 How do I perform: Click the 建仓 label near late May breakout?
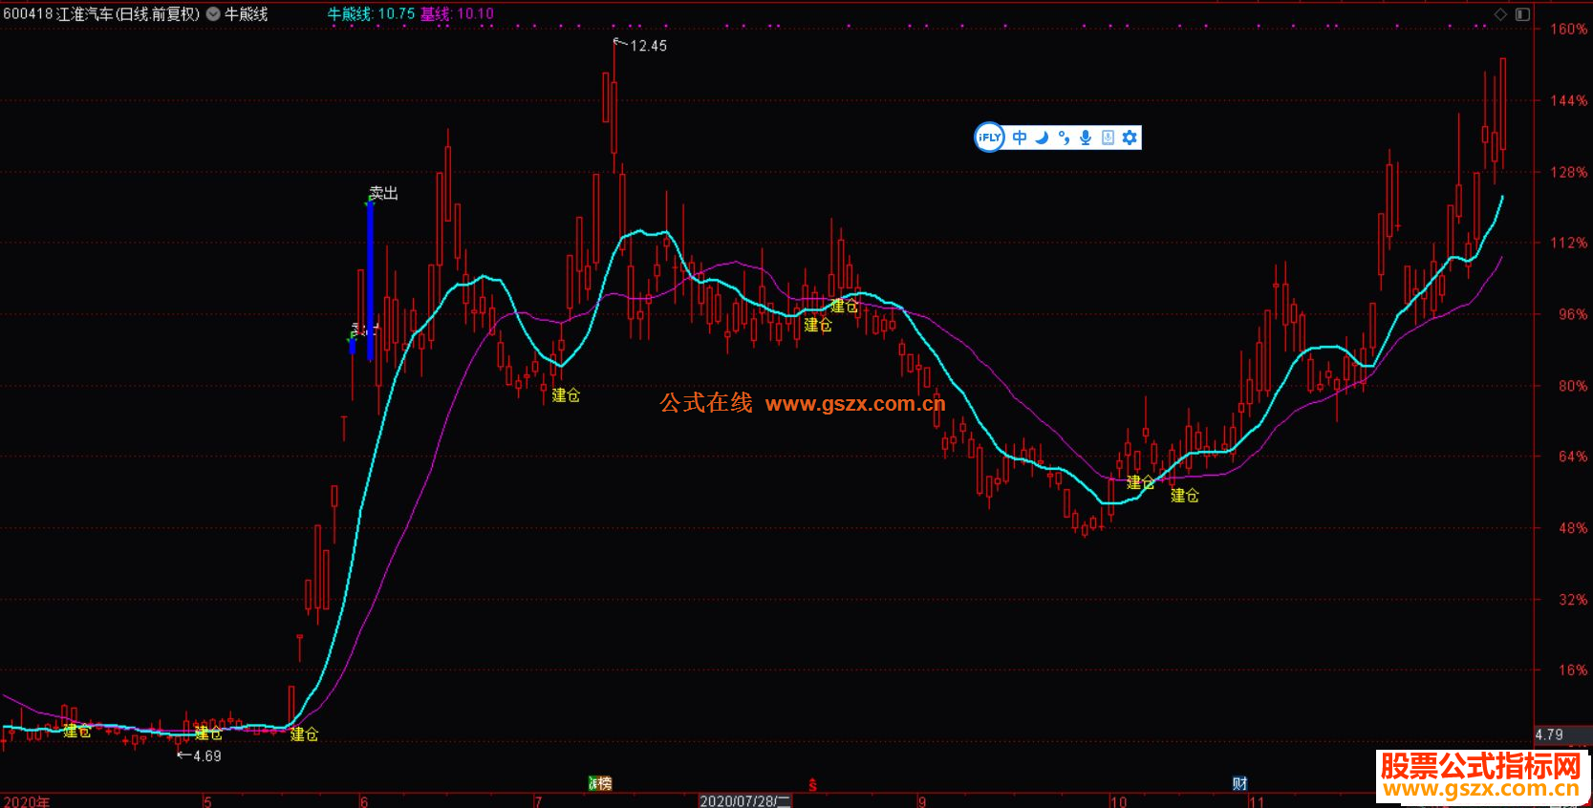(x=304, y=734)
